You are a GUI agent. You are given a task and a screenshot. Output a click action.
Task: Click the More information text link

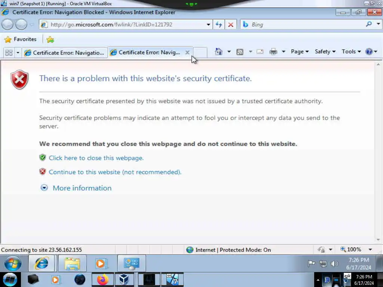point(82,188)
